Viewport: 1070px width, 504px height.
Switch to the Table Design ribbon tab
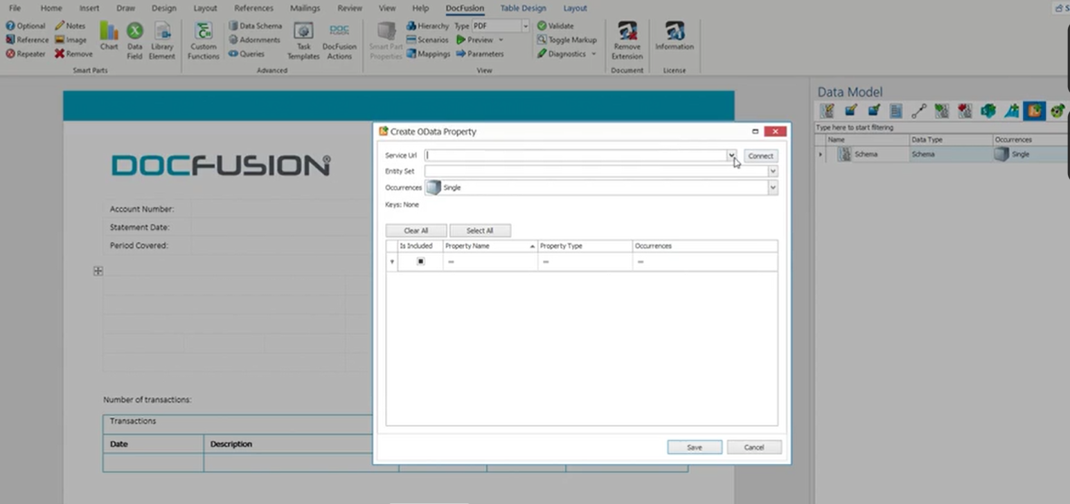pyautogui.click(x=523, y=8)
